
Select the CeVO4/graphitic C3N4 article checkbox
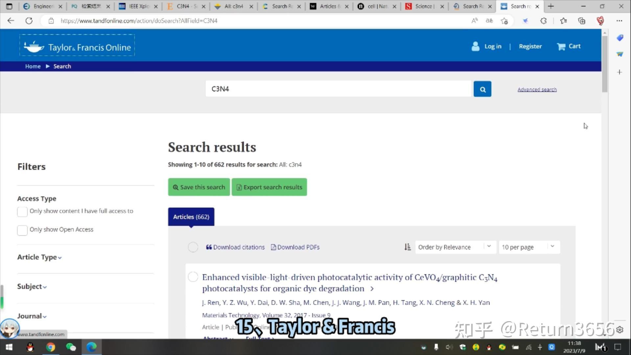[x=193, y=277]
